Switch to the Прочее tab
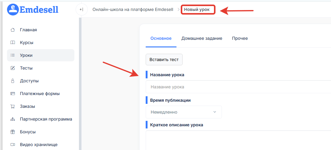This screenshot has width=331, height=150. [240, 39]
